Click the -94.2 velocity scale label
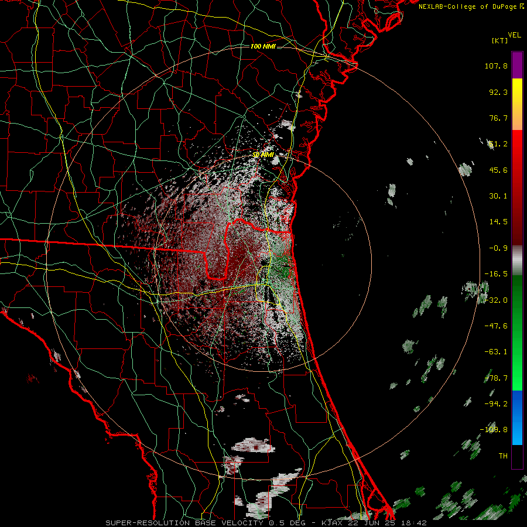 (x=496, y=404)
